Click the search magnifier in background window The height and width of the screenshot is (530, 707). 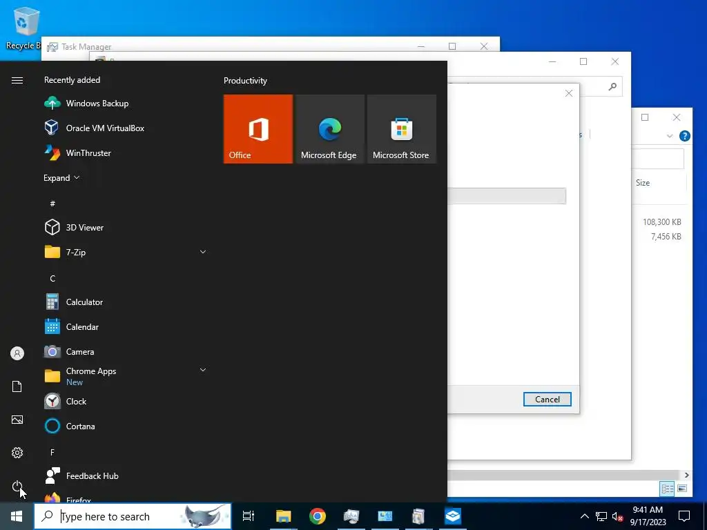tap(612, 86)
